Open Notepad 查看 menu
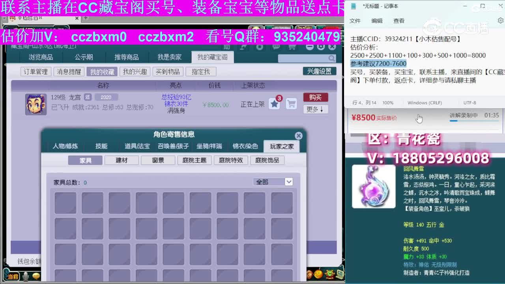The image size is (505, 284). click(399, 21)
